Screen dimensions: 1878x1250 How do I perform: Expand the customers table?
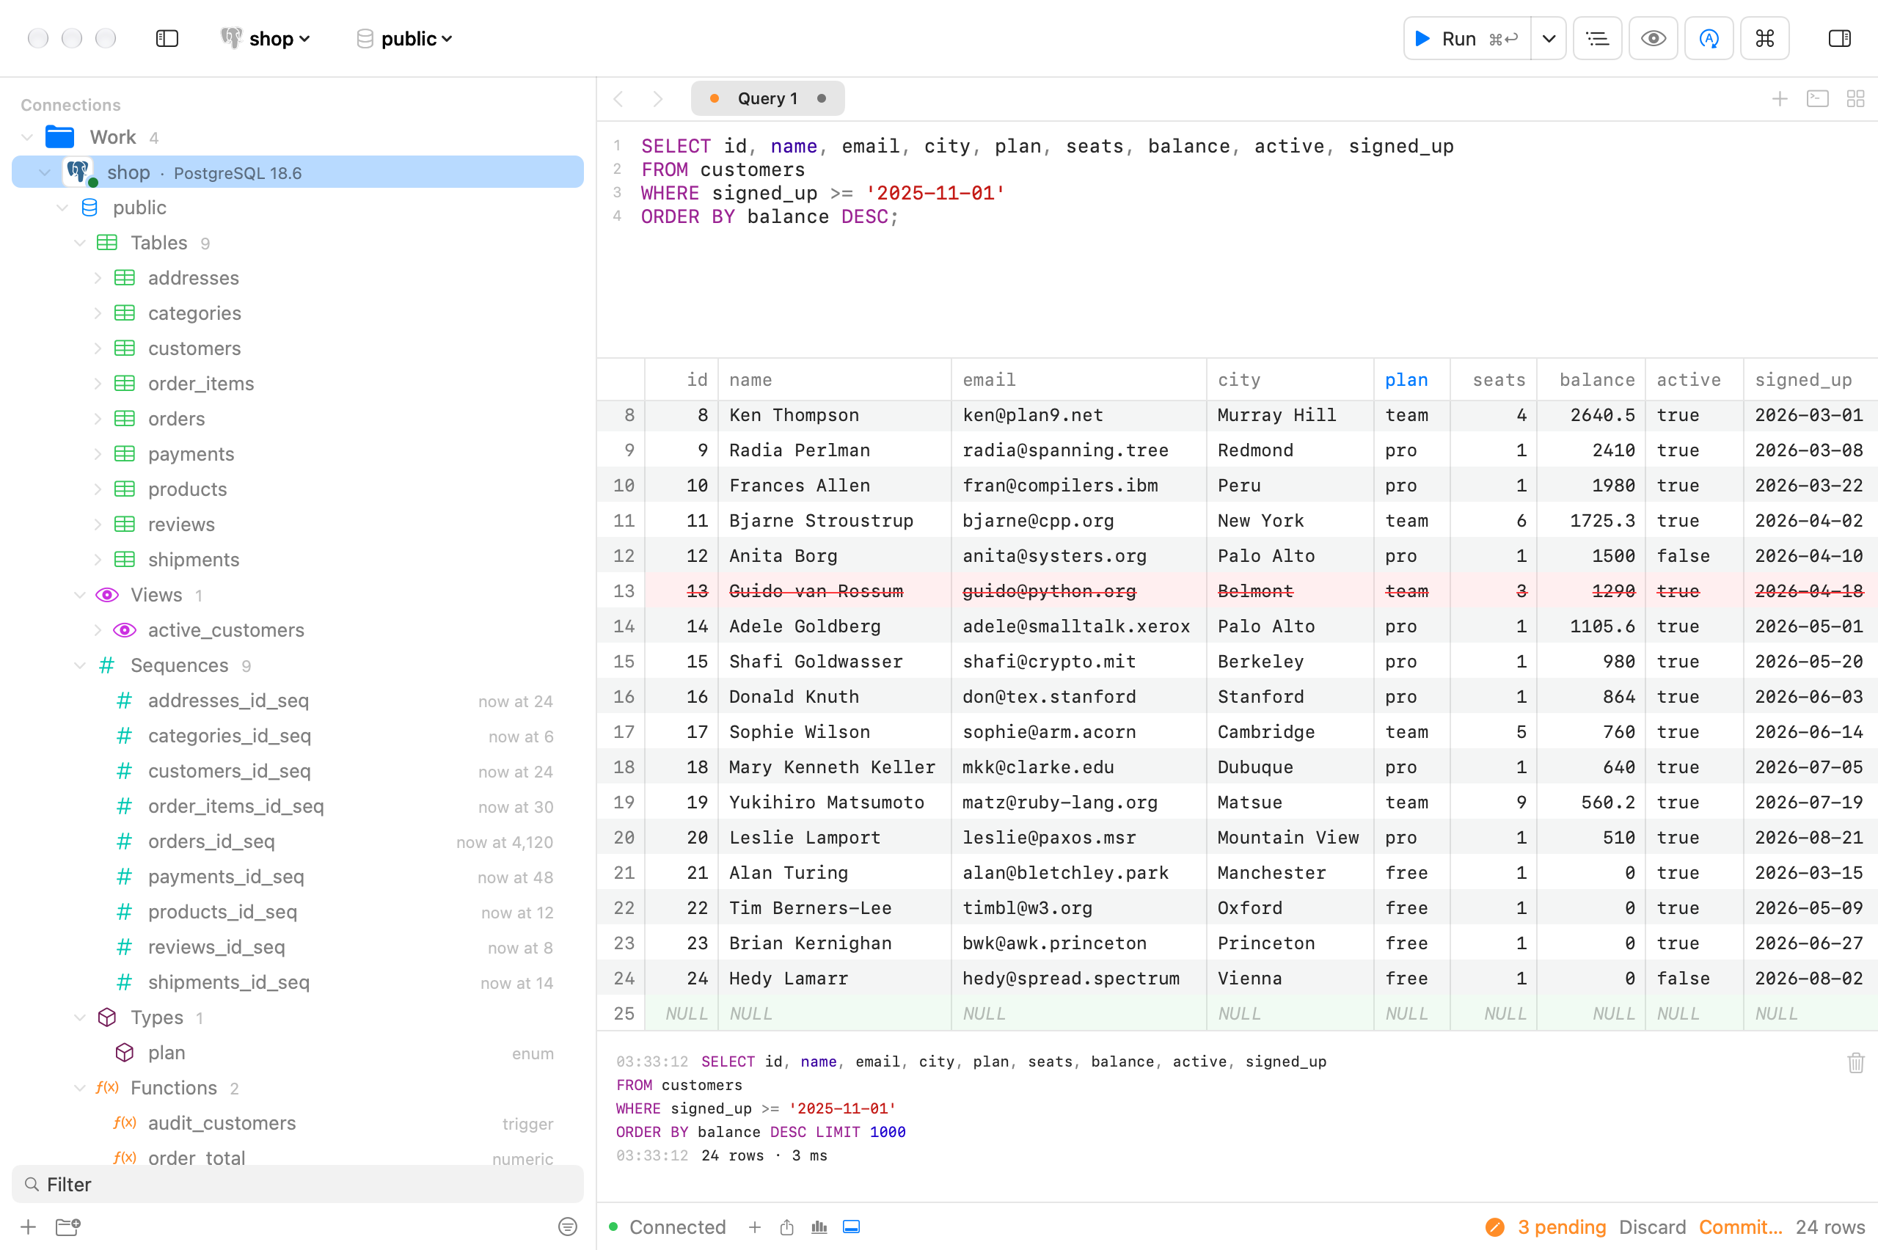click(x=98, y=348)
